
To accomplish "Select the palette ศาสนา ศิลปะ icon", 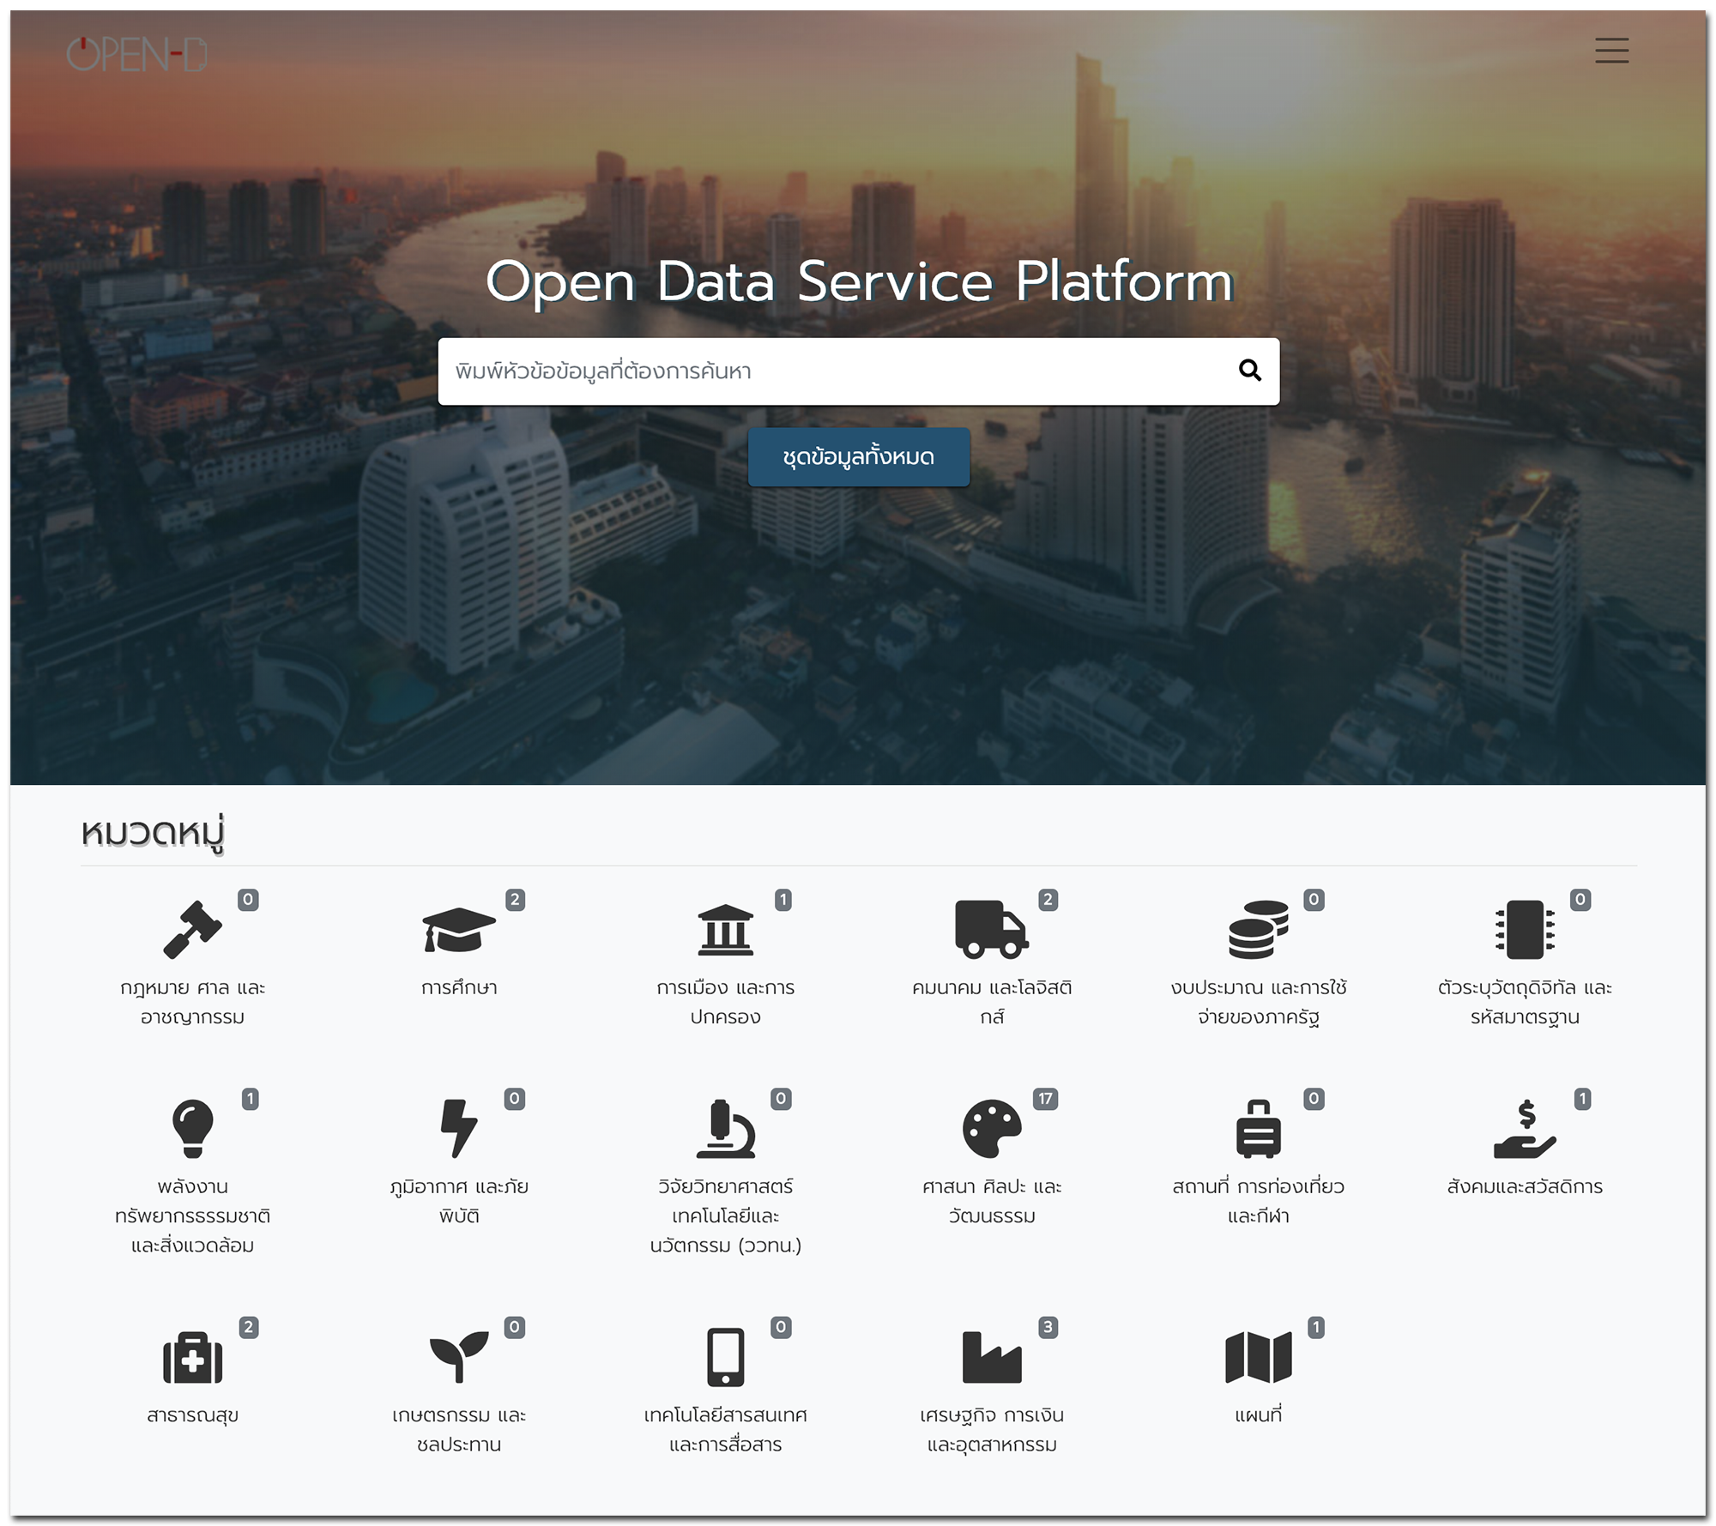I will tap(992, 1129).
